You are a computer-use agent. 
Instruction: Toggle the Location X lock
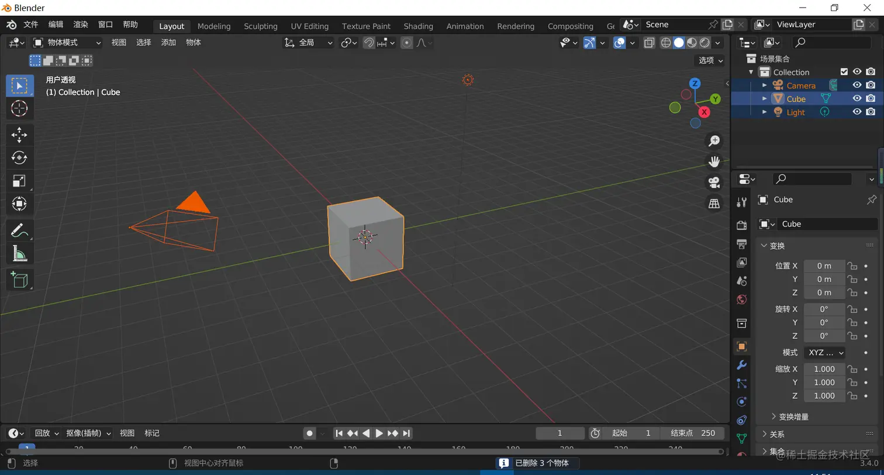click(852, 266)
